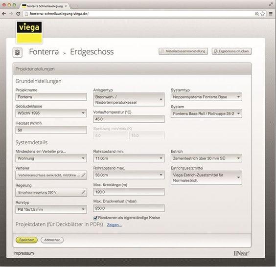Viewport: 276px width, 267px height.
Task: Edit Verteiler with pencil icon
Action: click(83, 175)
